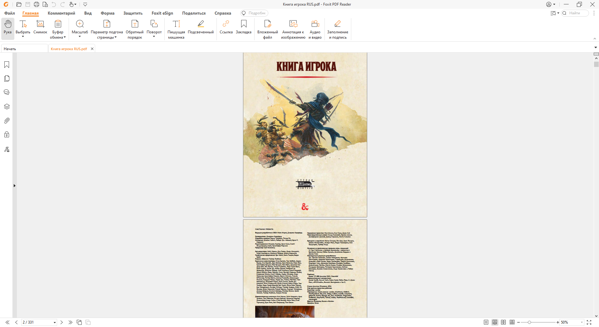The width and height of the screenshot is (599, 327).
Task: Go to the previous page
Action: [16, 322]
